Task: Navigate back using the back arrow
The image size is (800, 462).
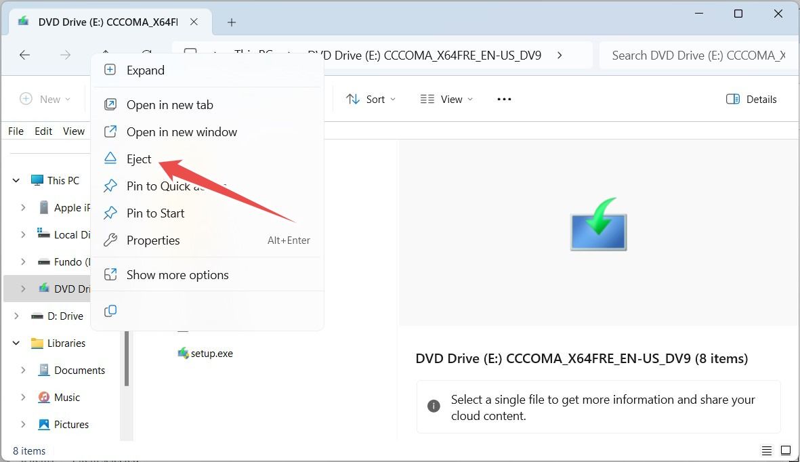Action: point(25,55)
